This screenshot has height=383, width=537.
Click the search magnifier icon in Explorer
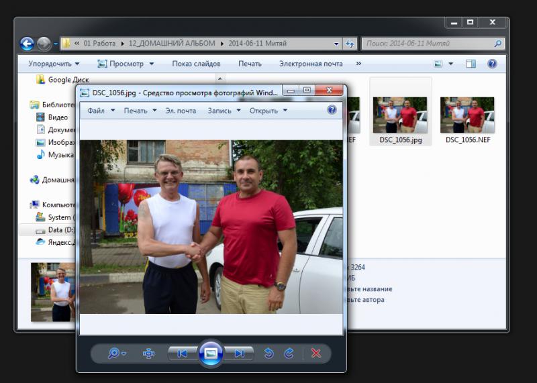[x=498, y=44]
